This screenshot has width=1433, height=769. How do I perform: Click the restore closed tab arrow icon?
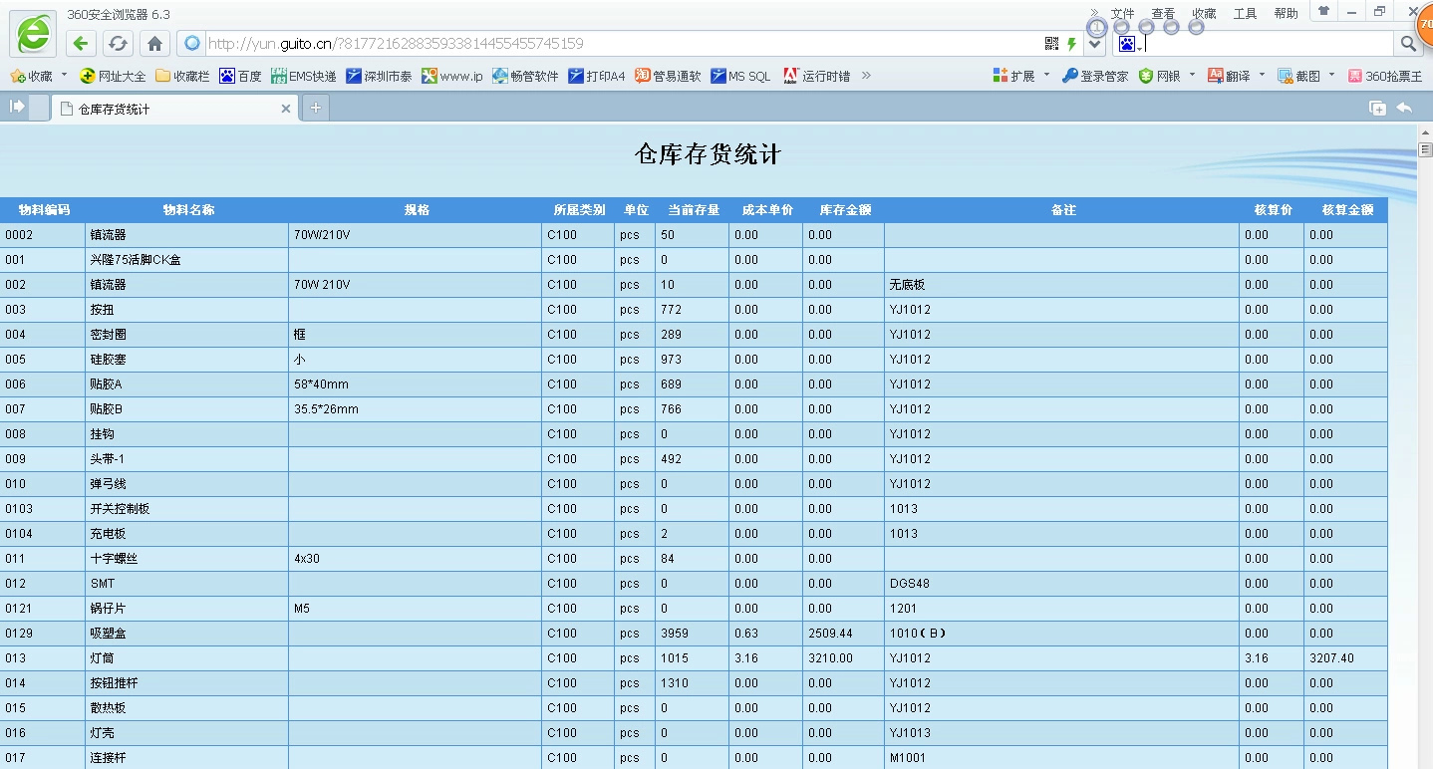pos(1404,108)
